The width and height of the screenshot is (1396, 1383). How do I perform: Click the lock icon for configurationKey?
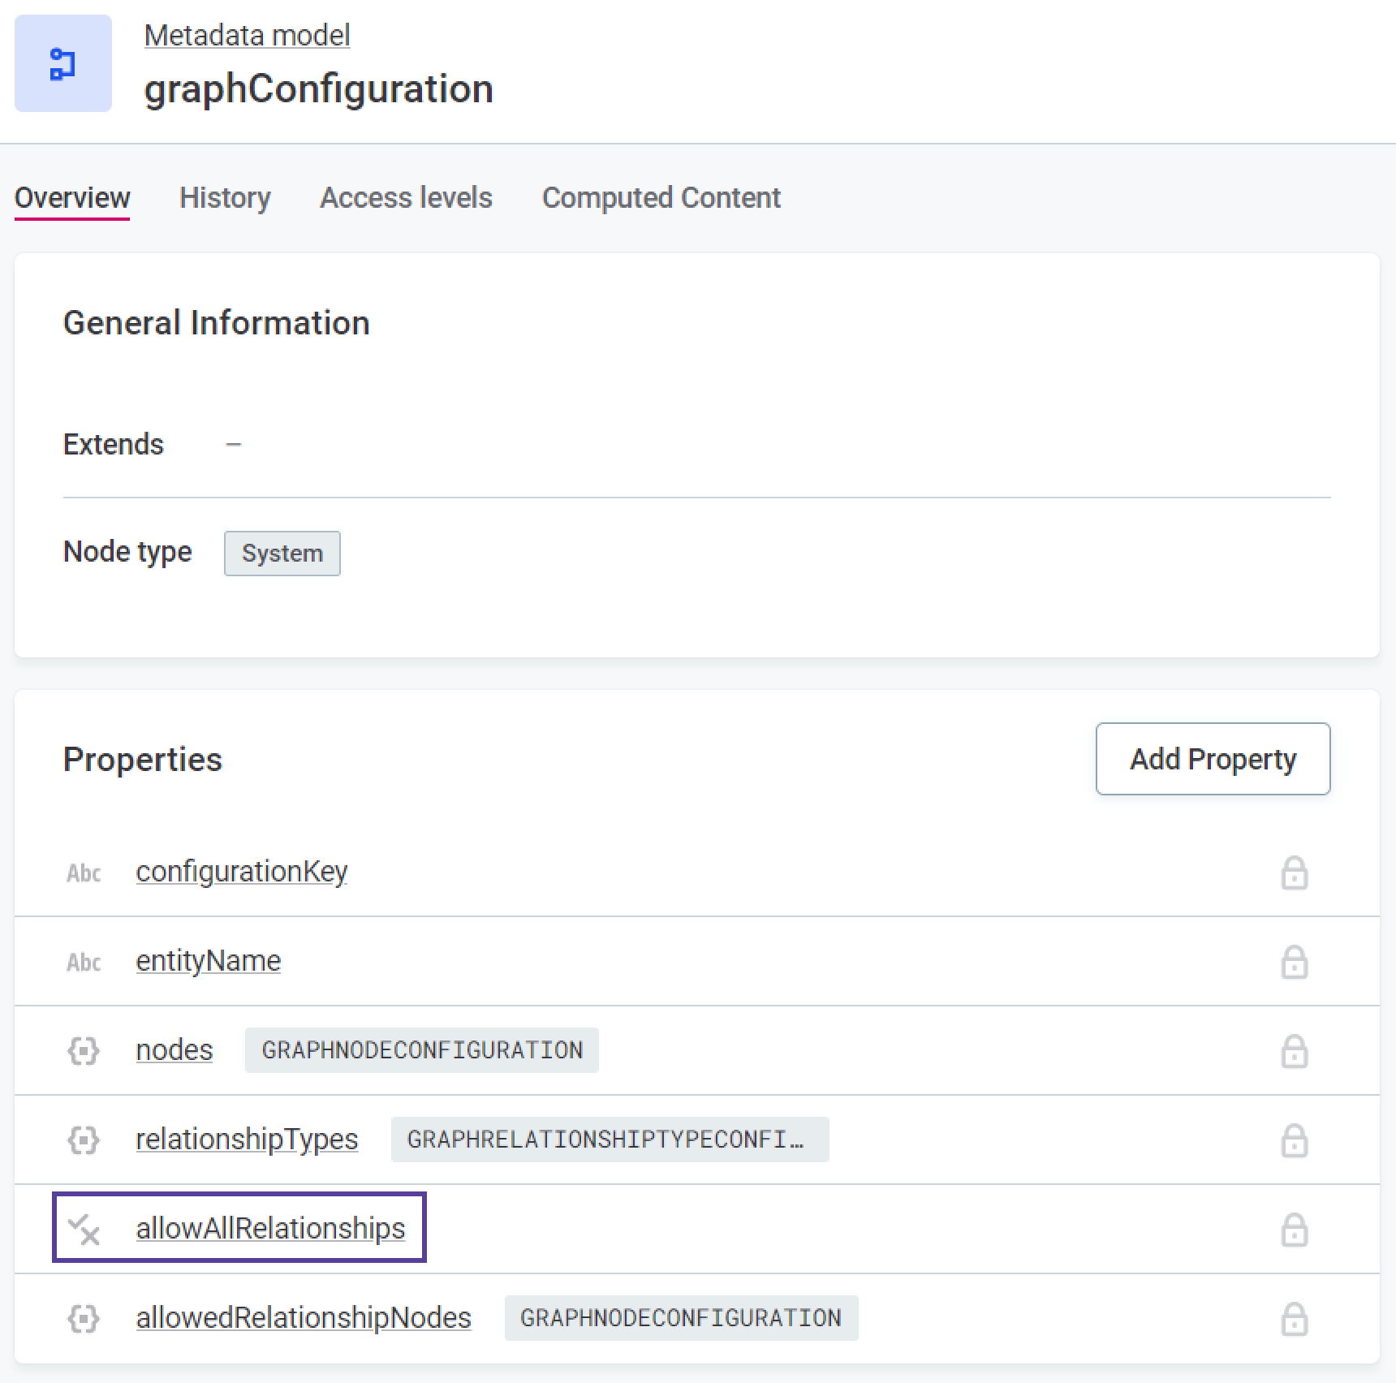(1294, 872)
